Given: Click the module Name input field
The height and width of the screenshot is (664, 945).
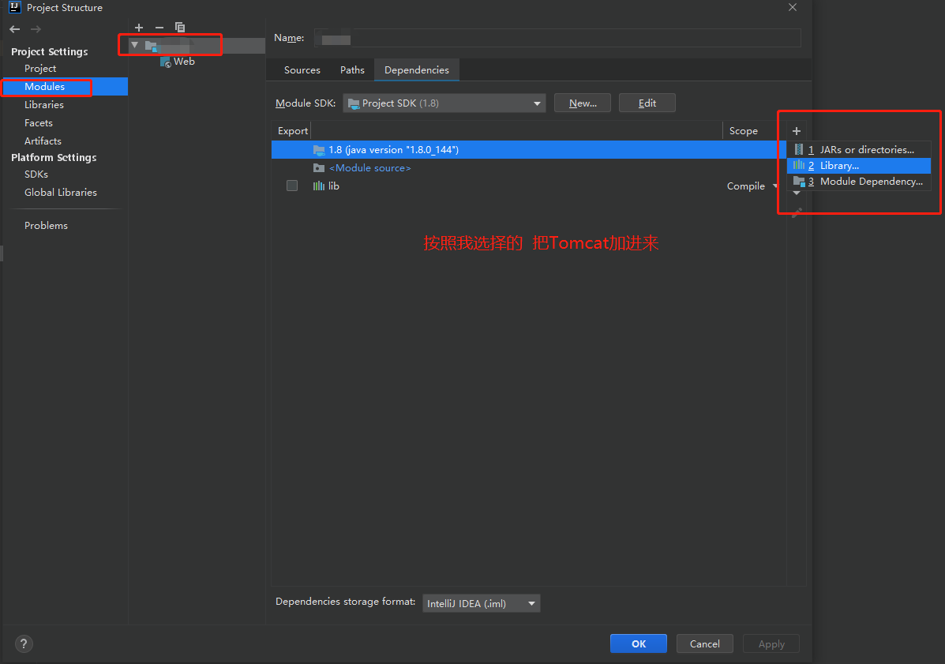Looking at the screenshot, I should pyautogui.click(x=557, y=38).
